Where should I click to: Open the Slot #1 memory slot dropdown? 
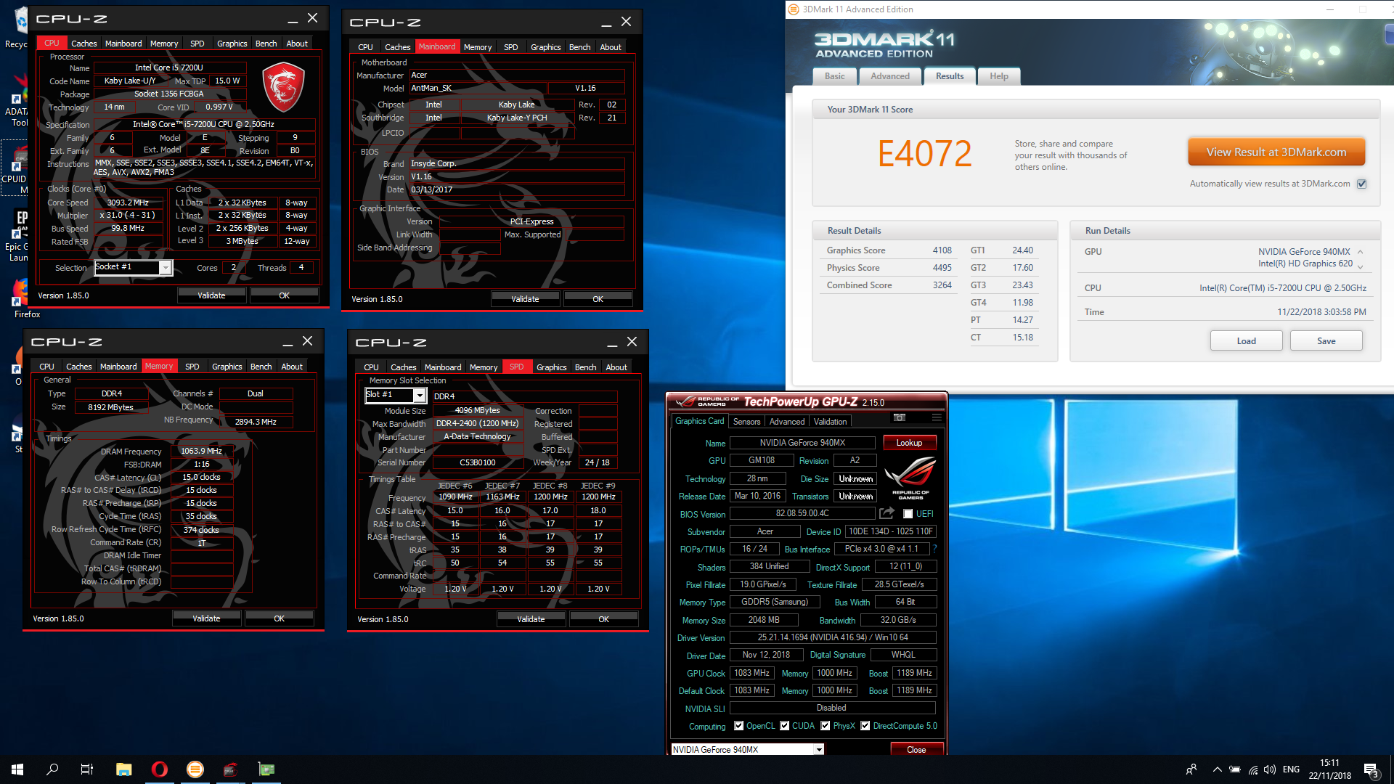click(420, 395)
